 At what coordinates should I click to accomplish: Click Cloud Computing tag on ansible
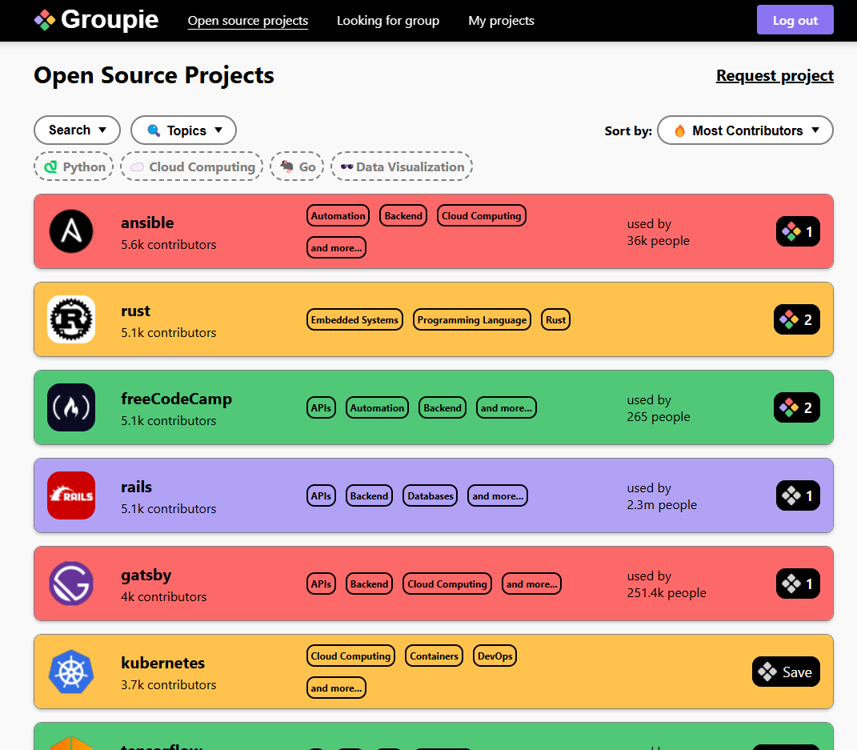tap(482, 215)
